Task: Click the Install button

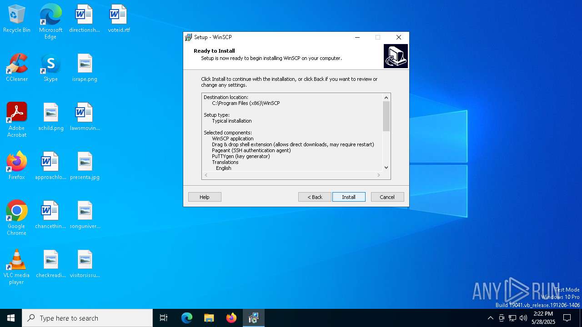Action: [349, 197]
